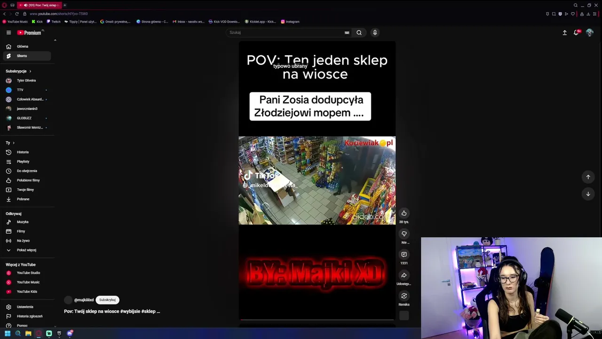Screen dimensions: 602x339
Task: Open browser downloads icon
Action: 588,14
